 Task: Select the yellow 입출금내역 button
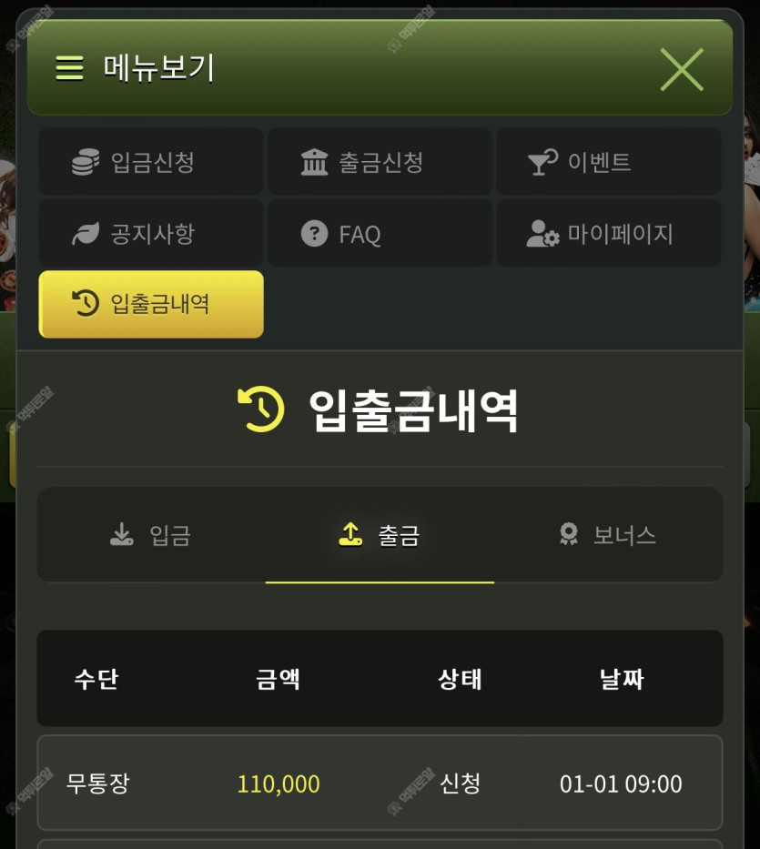coord(151,304)
